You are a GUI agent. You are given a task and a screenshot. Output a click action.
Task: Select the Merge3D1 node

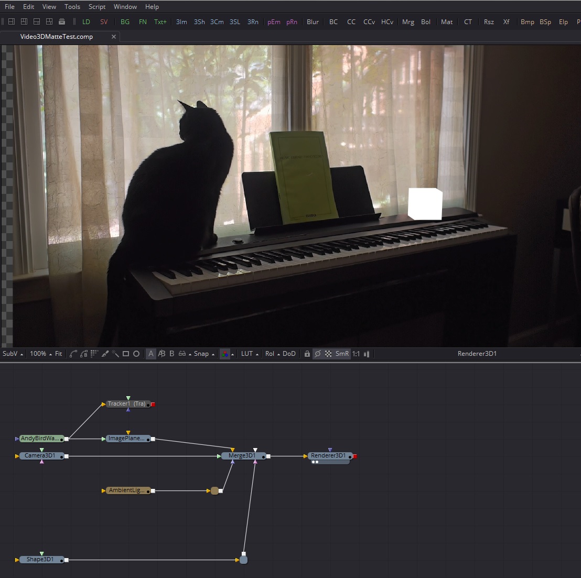[x=243, y=456]
